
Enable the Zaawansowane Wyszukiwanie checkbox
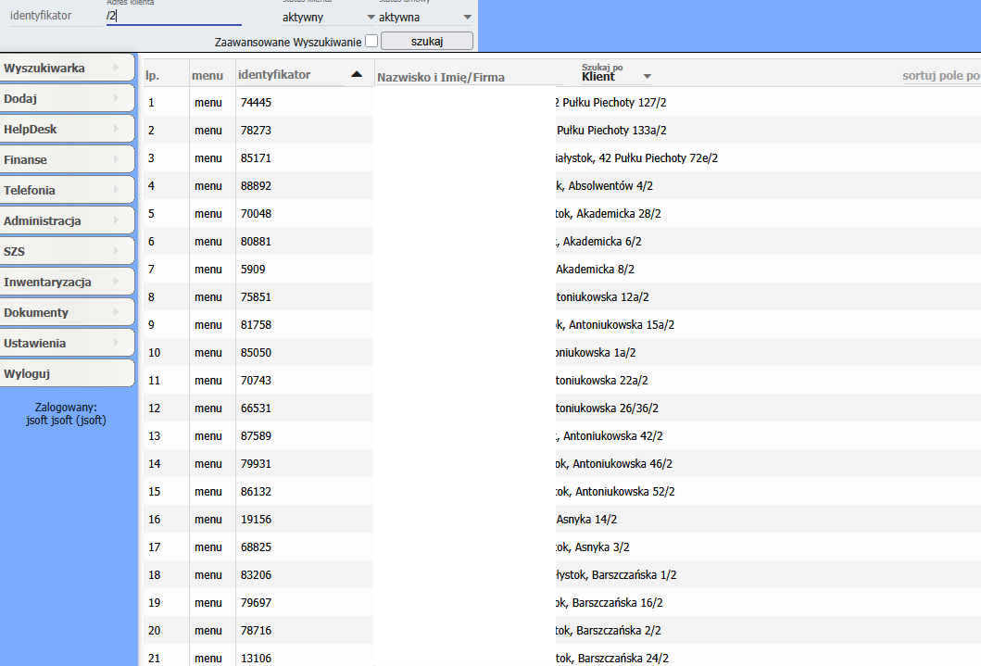pyautogui.click(x=371, y=41)
